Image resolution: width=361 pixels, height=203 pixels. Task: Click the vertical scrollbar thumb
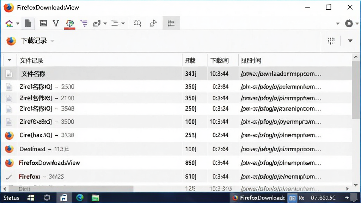(356, 90)
